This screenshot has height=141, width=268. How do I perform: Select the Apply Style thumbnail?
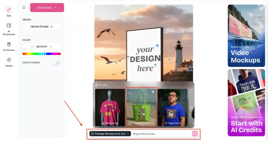[172, 107]
